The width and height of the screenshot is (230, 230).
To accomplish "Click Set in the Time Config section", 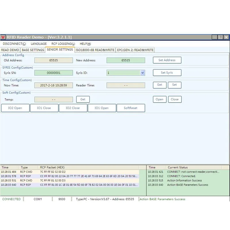I will [x=175, y=85].
